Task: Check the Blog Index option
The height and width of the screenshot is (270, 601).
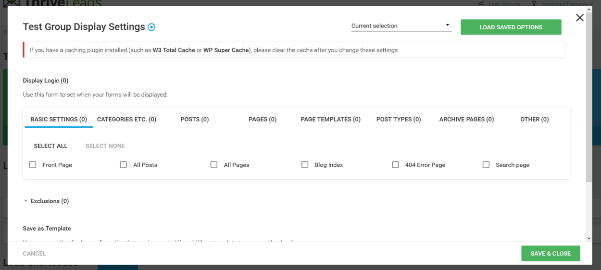Action: point(305,165)
